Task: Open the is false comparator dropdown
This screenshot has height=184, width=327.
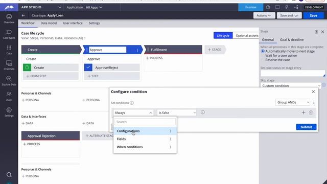Action: pyautogui.click(x=177, y=112)
